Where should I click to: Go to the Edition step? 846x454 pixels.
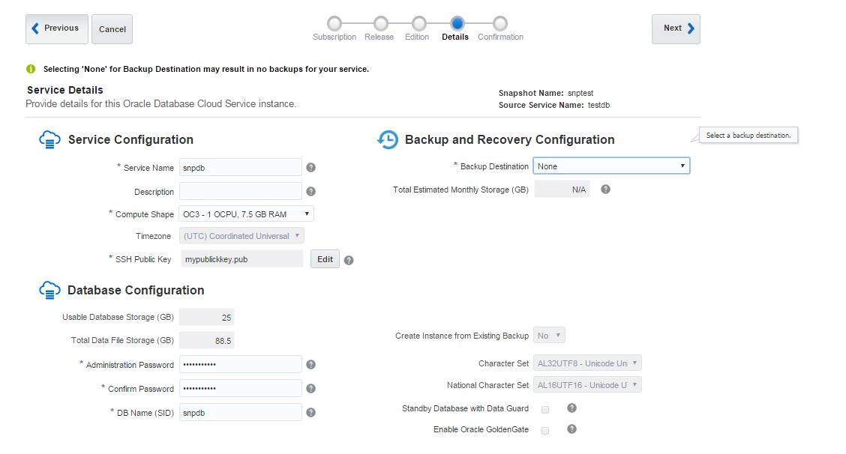[x=419, y=24]
